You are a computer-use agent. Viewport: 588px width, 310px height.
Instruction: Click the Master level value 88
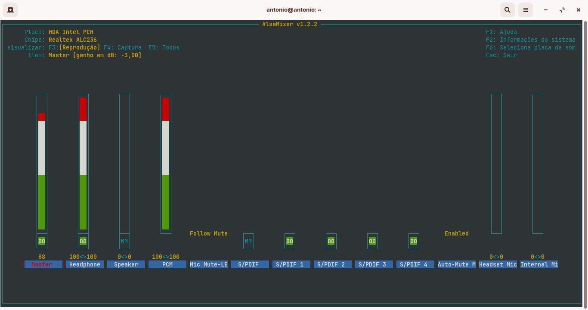coord(42,257)
